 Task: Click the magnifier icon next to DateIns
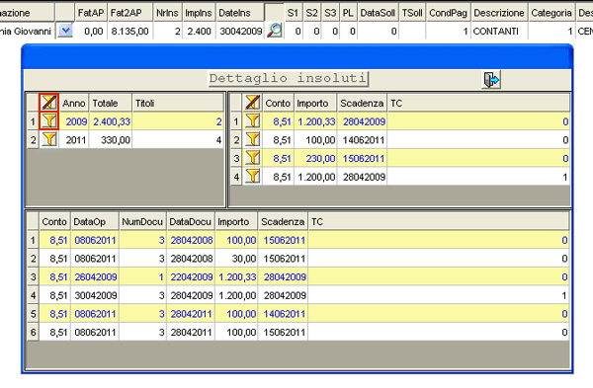(x=274, y=31)
